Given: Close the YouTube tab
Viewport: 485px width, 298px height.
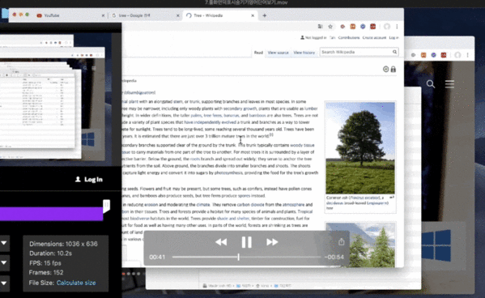Looking at the screenshot, I should 103,15.
